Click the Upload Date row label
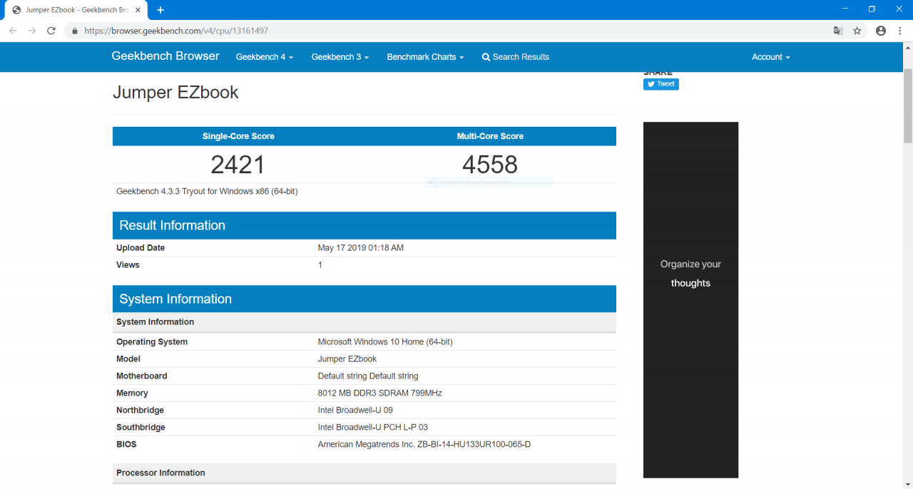 (x=141, y=248)
